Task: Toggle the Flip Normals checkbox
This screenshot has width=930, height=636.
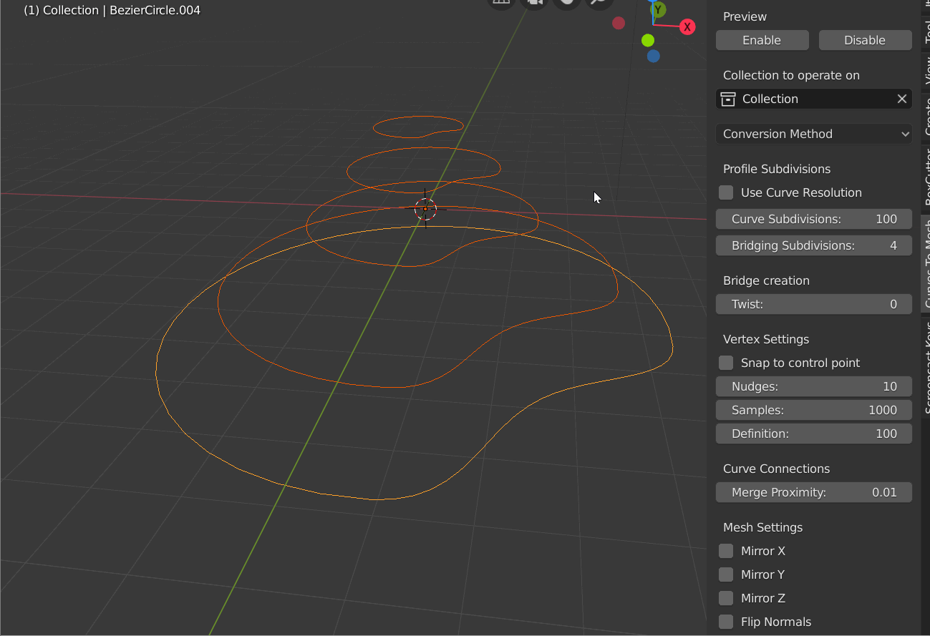Action: tap(725, 622)
